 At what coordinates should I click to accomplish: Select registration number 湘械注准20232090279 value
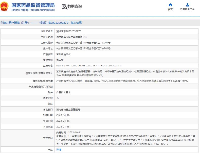(69, 31)
